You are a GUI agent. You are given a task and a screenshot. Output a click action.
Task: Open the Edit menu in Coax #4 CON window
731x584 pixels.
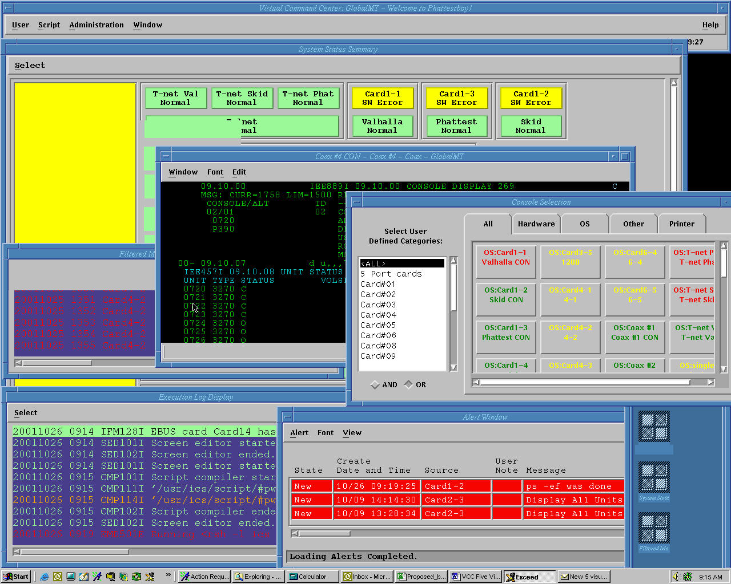[239, 172]
